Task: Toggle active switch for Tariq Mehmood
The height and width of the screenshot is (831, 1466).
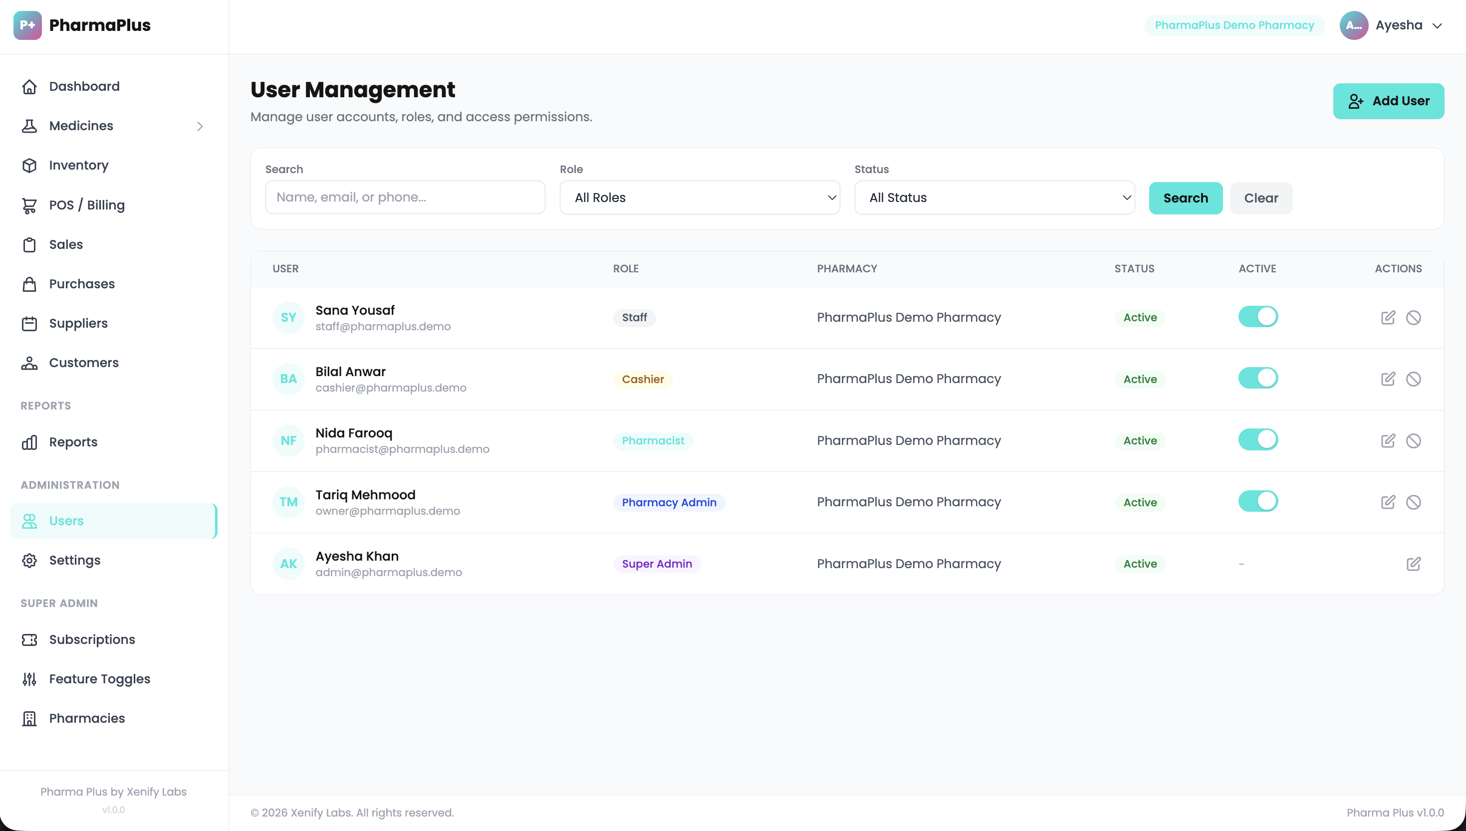Action: click(x=1257, y=502)
